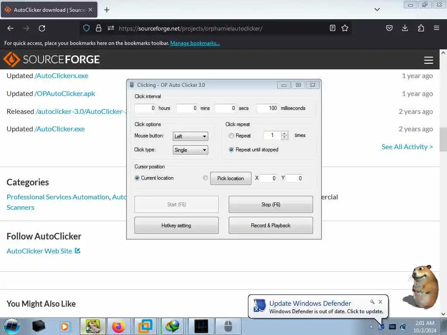Open the orange-blue squares taskbar icon

145,326
